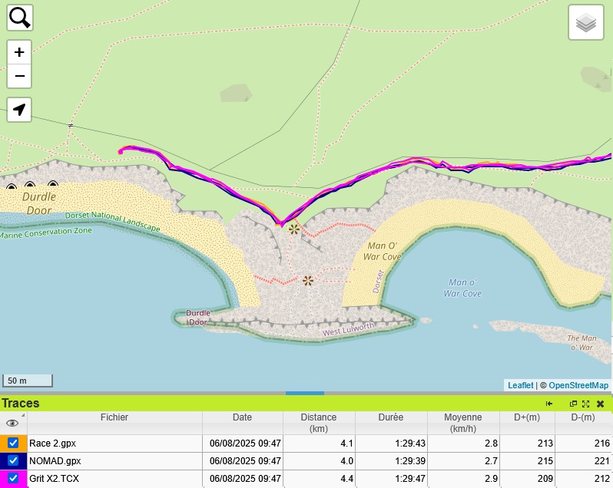The height and width of the screenshot is (488, 613).
Task: Click the locate-me arrow button
Action: tap(19, 110)
